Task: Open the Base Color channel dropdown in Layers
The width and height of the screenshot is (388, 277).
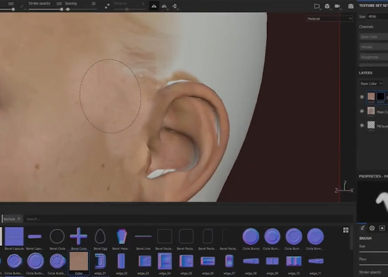Action: coord(371,84)
